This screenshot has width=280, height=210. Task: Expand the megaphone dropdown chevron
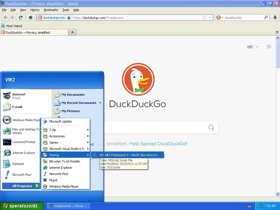257,46
